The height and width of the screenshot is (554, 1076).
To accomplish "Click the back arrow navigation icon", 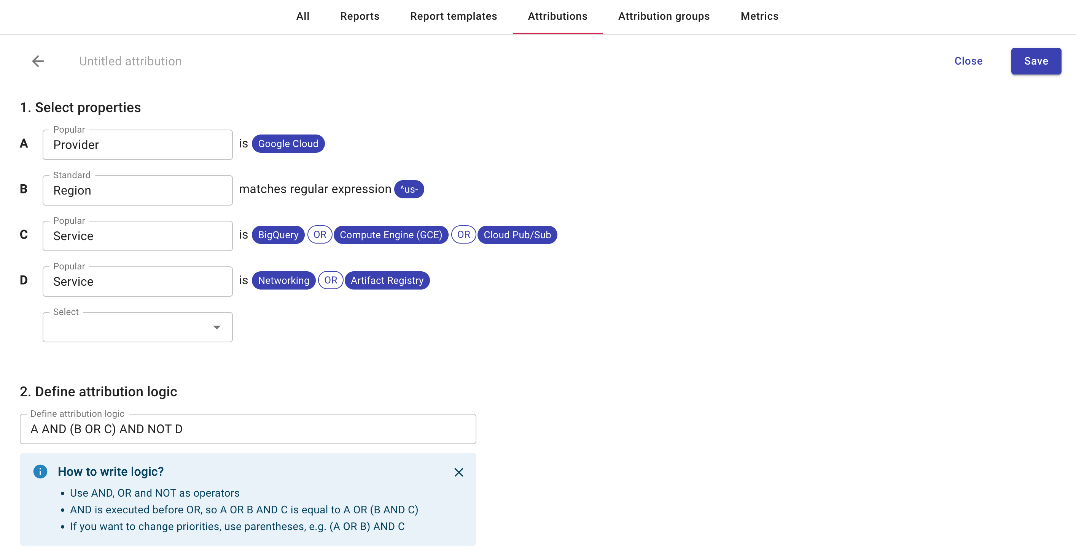I will tap(38, 61).
